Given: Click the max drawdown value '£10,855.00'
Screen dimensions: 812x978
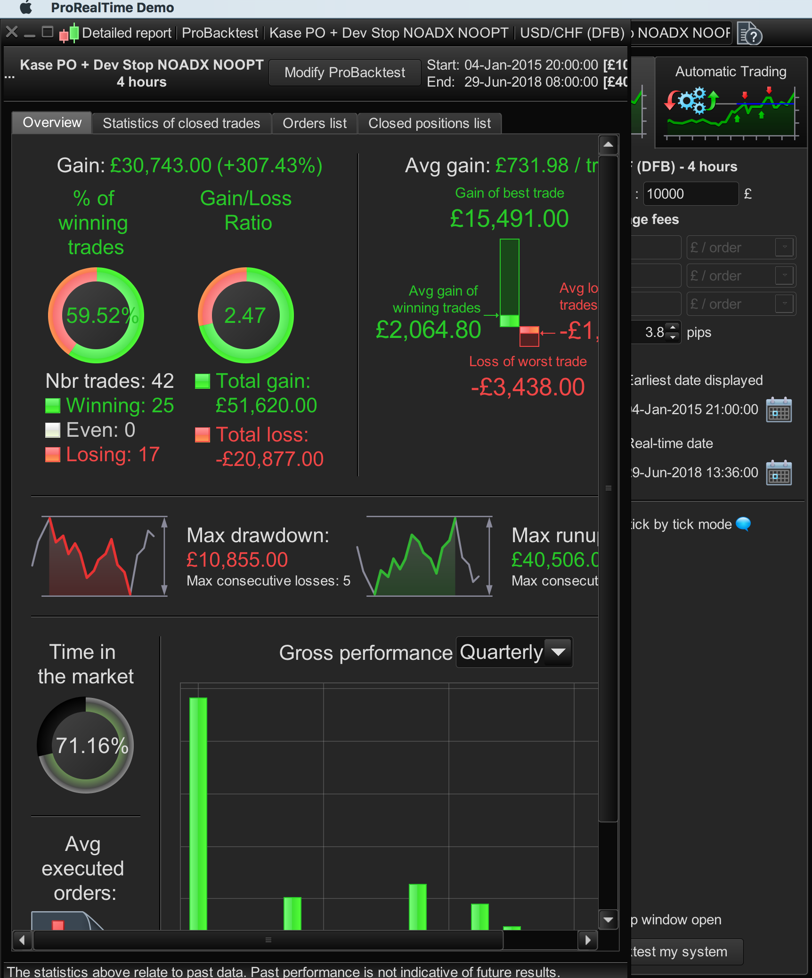Looking at the screenshot, I should (x=237, y=560).
